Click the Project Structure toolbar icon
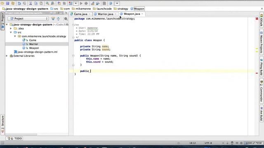This screenshot has width=264, height=148. pos(98,3)
